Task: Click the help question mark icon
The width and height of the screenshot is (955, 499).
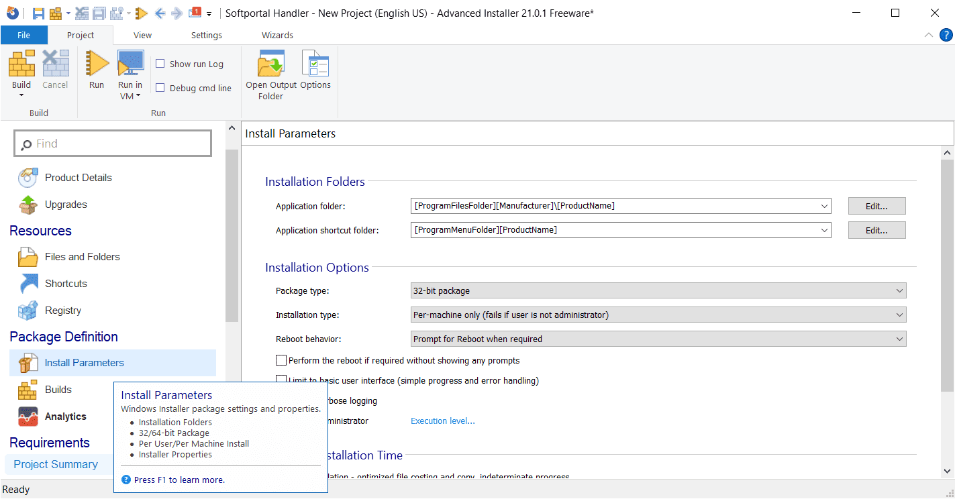Action: (x=945, y=35)
